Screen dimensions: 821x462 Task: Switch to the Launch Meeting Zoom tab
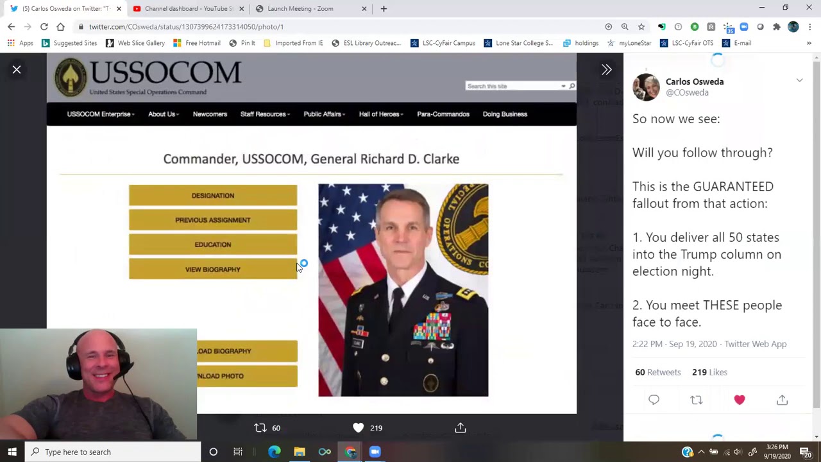[x=300, y=8]
